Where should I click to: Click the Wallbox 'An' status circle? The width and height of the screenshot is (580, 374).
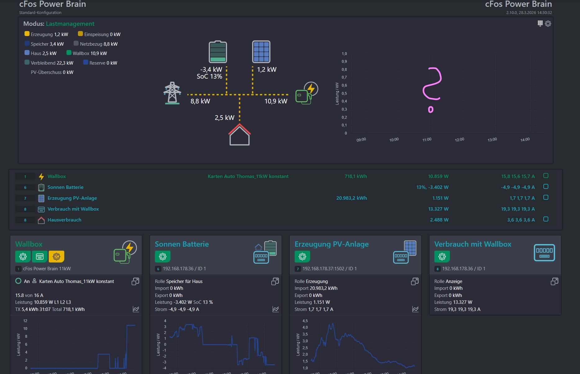[18, 281]
